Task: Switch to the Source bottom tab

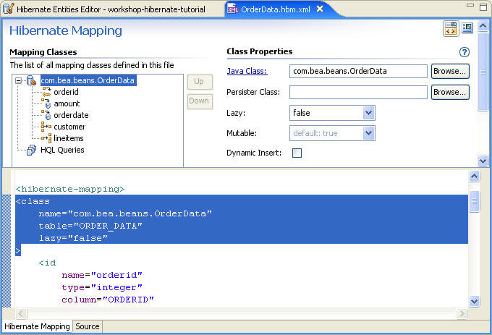Action: click(x=88, y=326)
